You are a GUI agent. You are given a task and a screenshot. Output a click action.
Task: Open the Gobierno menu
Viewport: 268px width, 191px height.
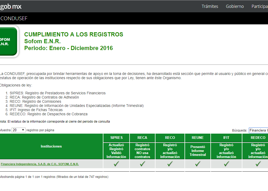tap(235, 6)
